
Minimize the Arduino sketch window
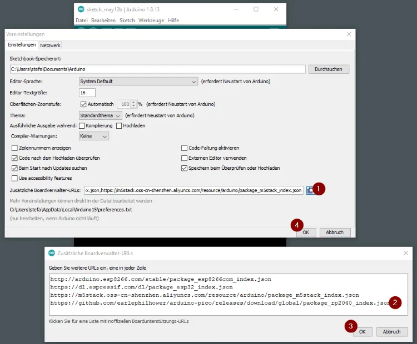pyautogui.click(x=236, y=9)
